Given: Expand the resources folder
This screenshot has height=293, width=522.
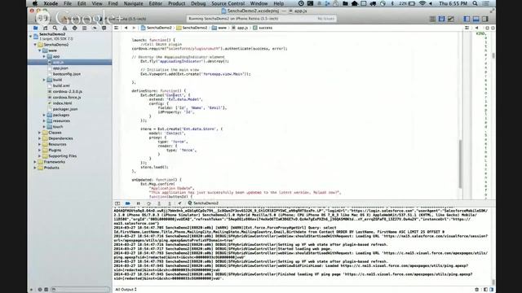Looking at the screenshot, I should [x=44, y=121].
